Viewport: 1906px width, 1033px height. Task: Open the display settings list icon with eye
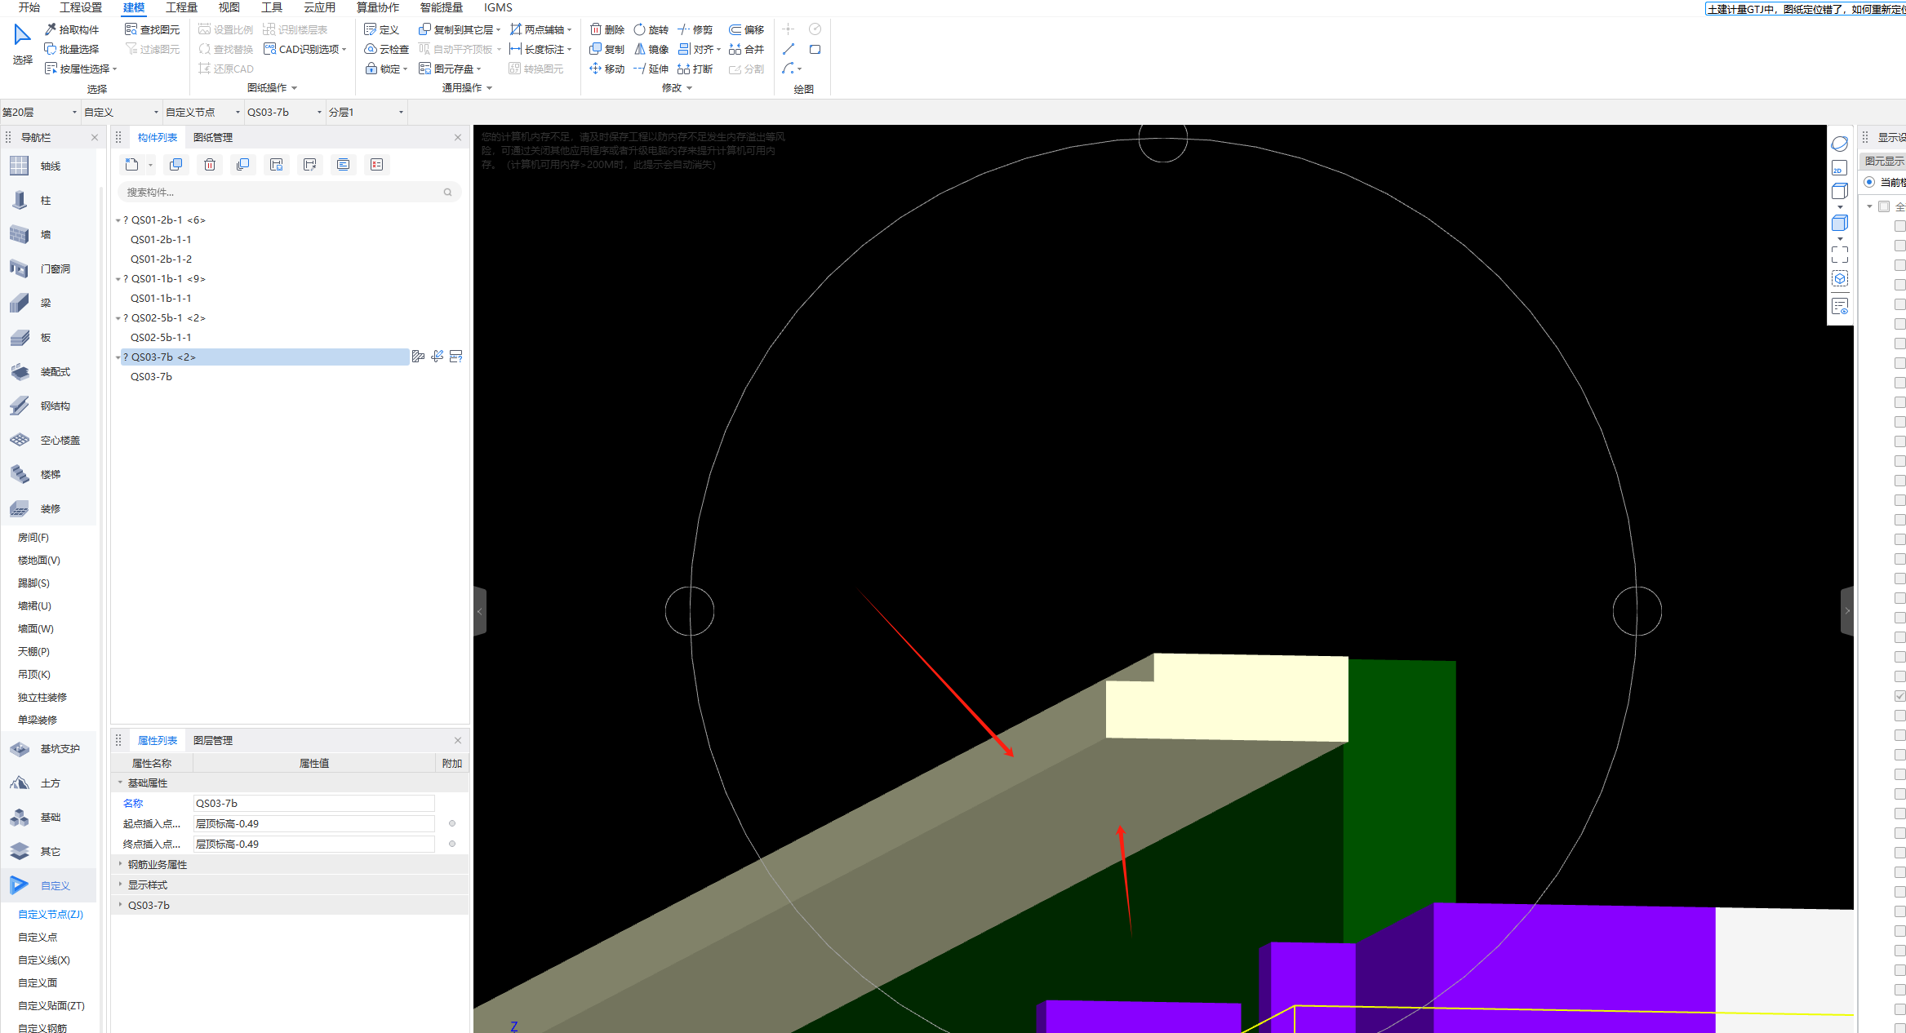[1839, 307]
